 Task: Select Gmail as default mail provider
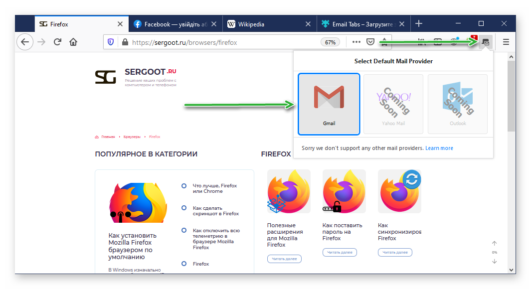click(x=329, y=104)
